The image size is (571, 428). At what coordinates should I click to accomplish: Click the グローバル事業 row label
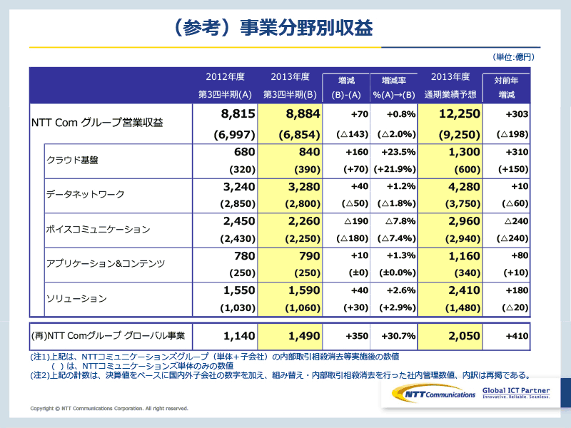(108, 335)
